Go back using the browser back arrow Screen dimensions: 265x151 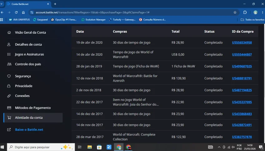click(x=2, y=12)
